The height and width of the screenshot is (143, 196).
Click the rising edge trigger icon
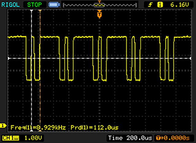click(150, 5)
